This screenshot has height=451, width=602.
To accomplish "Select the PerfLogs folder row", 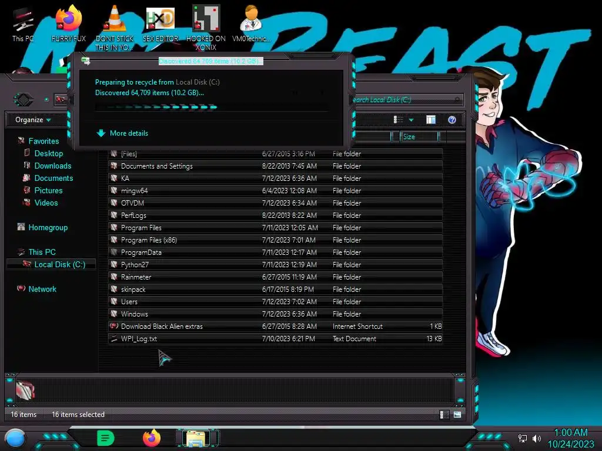I will click(275, 215).
